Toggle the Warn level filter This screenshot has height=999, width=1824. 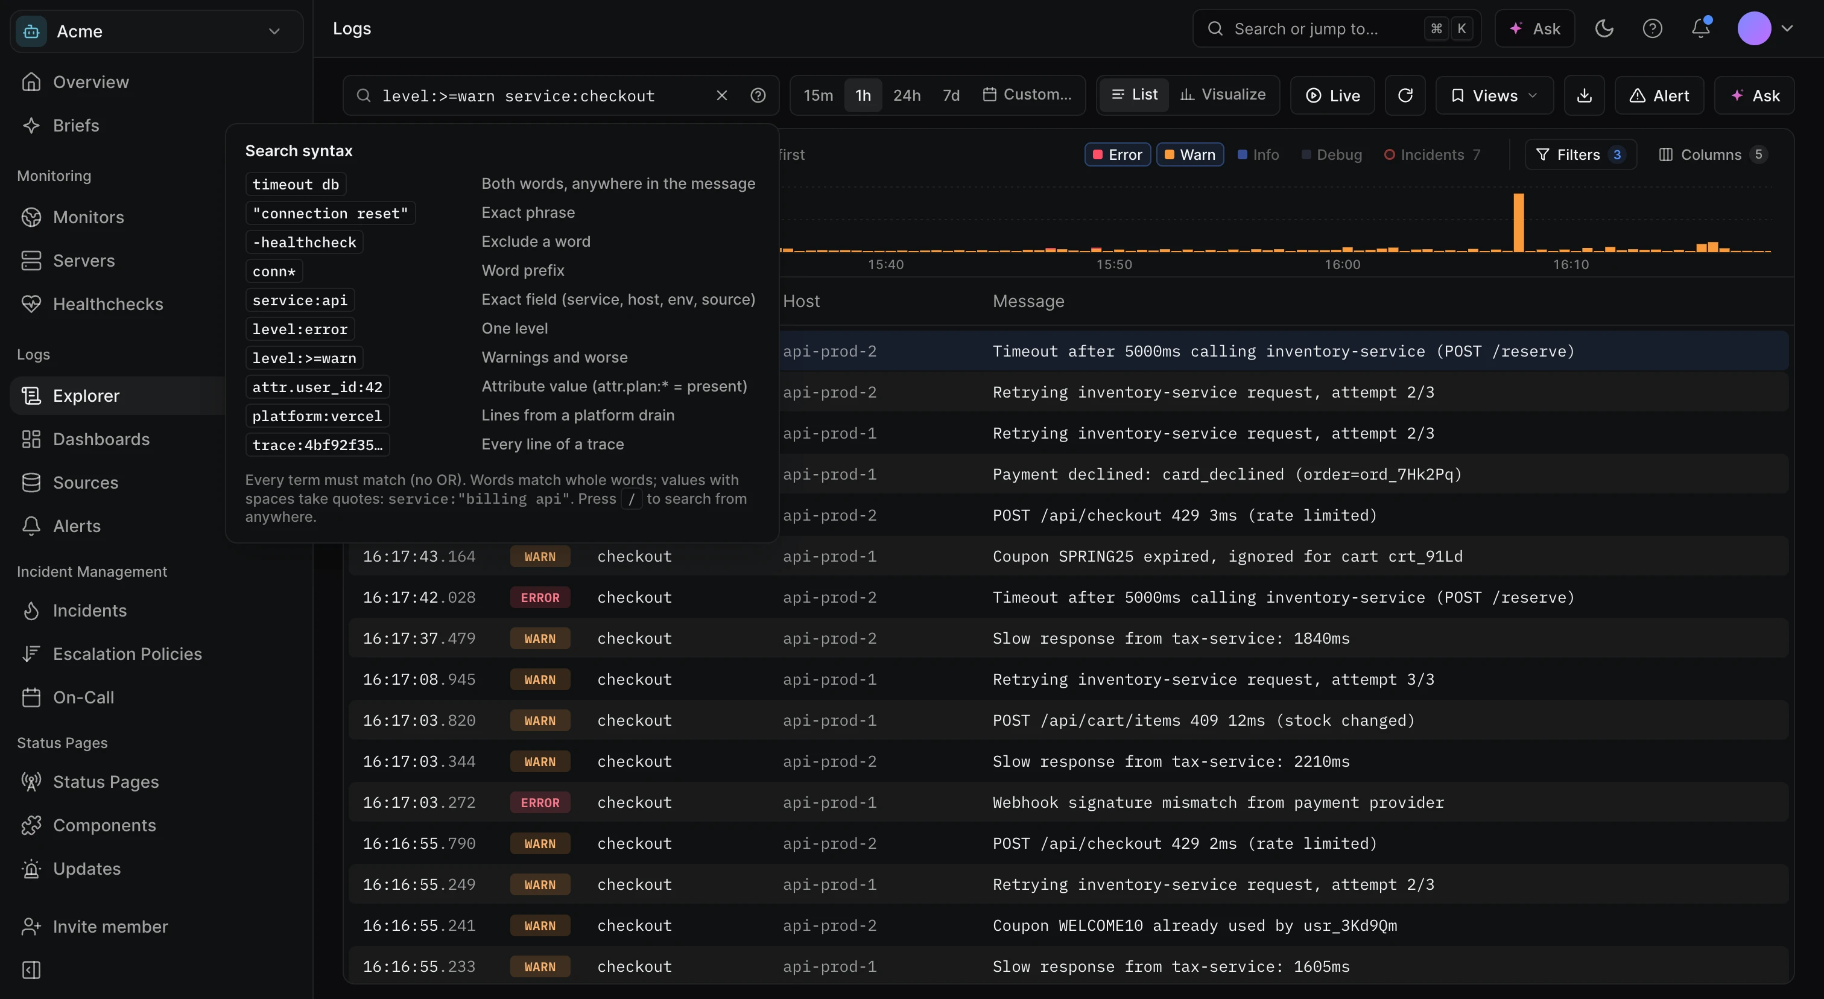tap(1189, 154)
